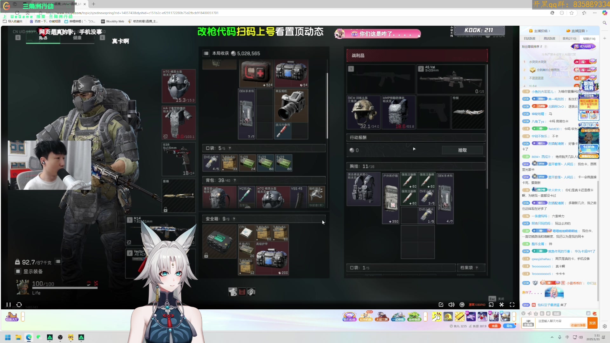
Task: Mute the stream volume speaker icon
Action: coord(451,305)
